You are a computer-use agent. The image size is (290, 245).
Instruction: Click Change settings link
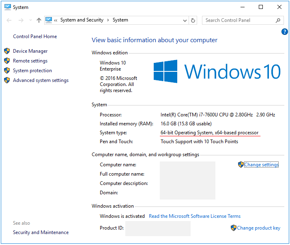click(261, 165)
